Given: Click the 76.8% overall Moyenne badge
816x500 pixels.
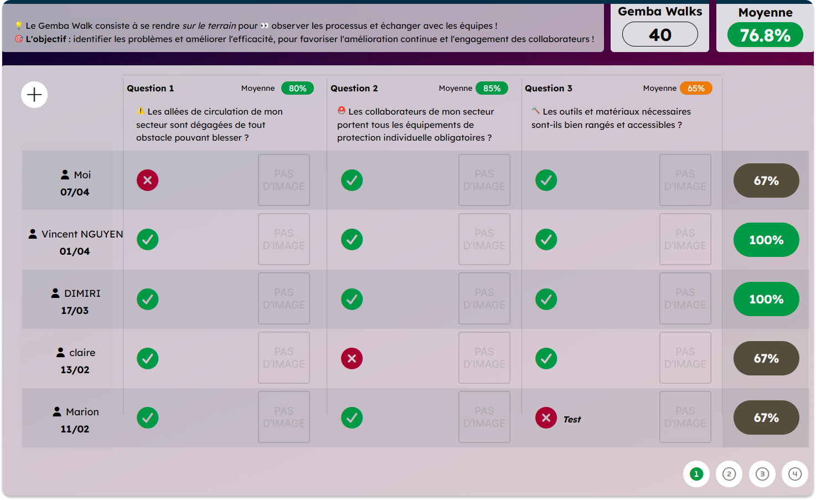Looking at the screenshot, I should (x=765, y=35).
